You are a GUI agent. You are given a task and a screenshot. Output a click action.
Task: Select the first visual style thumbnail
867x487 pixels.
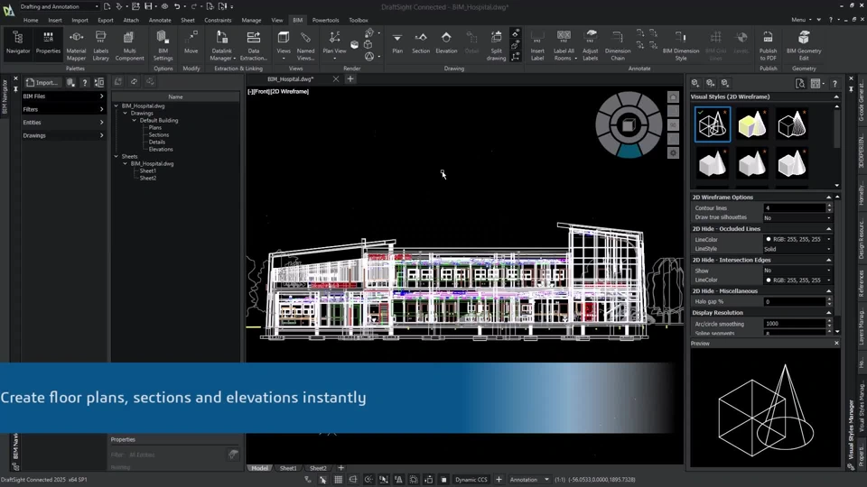713,124
